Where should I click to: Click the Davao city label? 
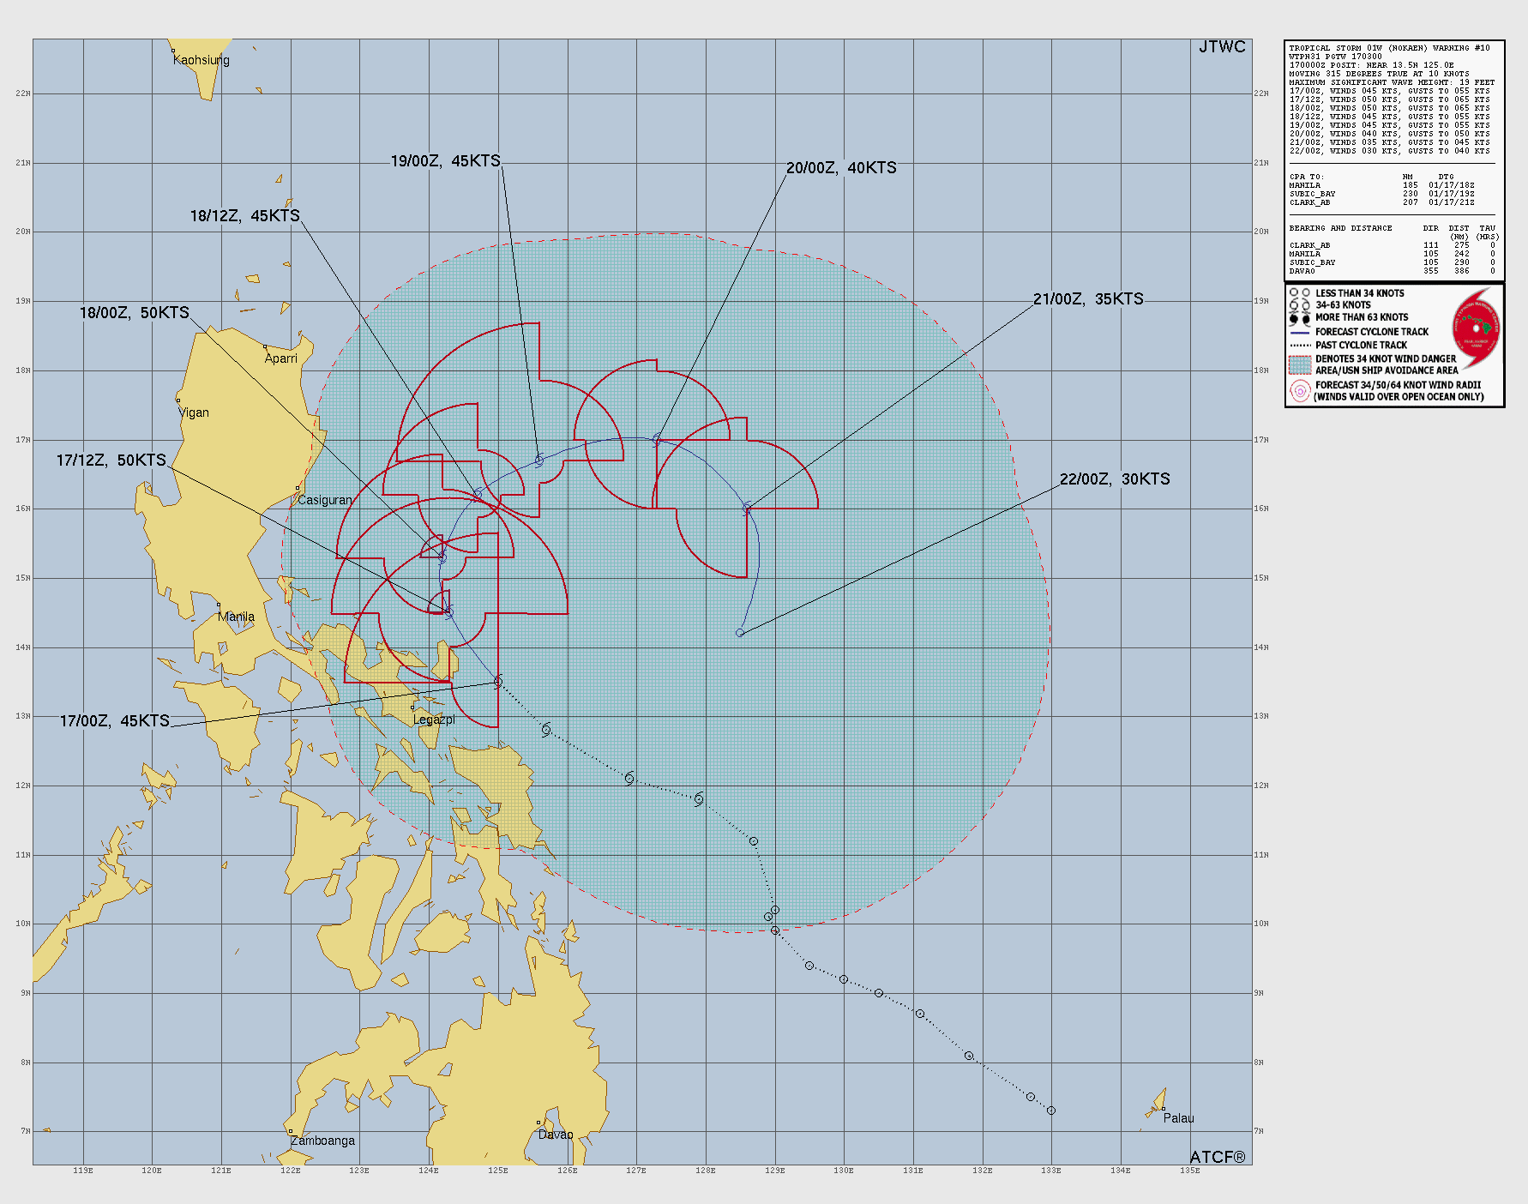556,1135
